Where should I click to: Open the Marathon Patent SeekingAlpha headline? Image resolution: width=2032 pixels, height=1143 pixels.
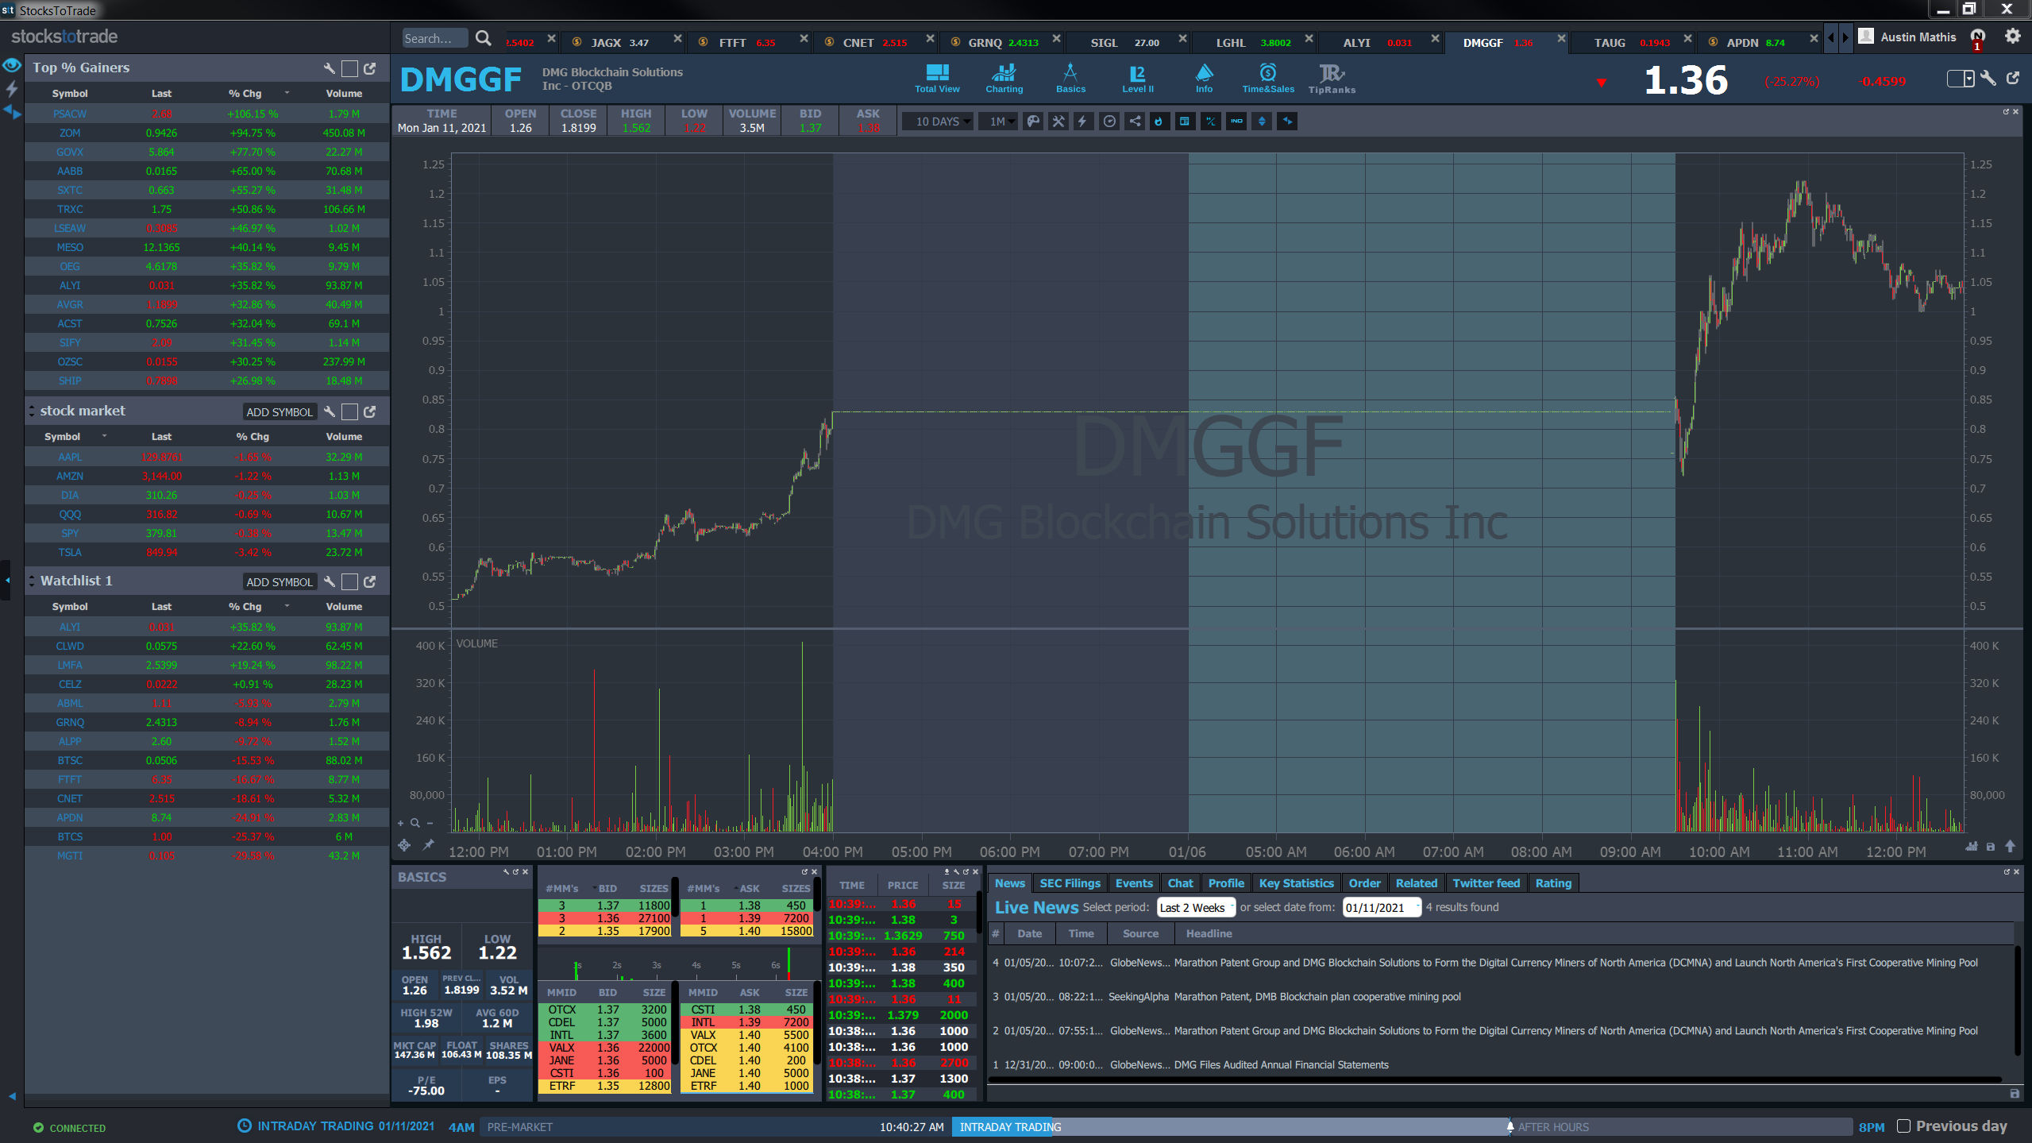point(1317,997)
